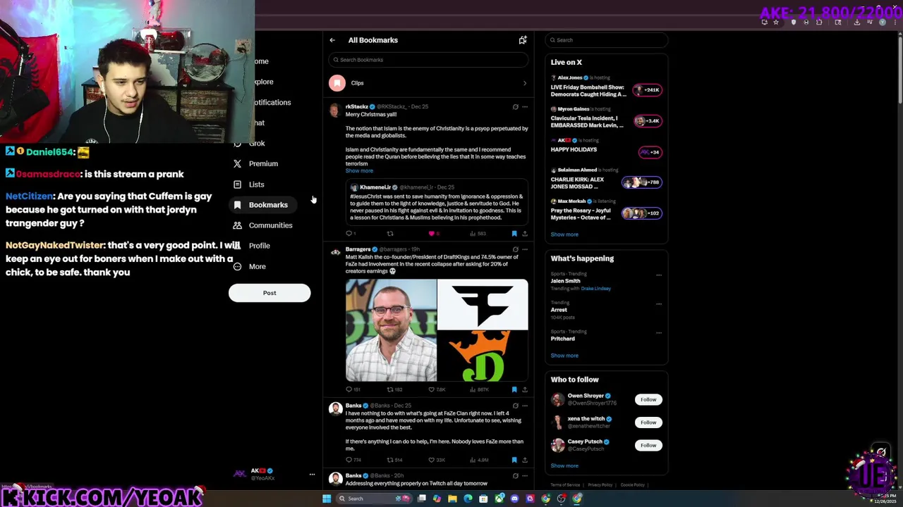The width and height of the screenshot is (903, 507).
Task: Click Grok explain icon on rkStackz post
Action: click(516, 107)
